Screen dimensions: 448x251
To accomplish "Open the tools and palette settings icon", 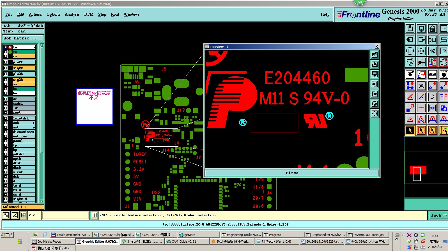I will 410,62.
